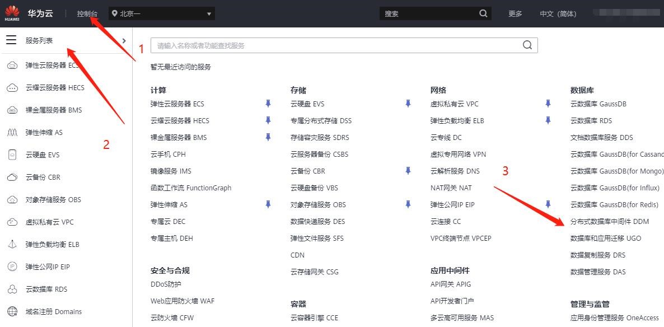The image size is (664, 327).
Task: Open the 中文(简体) language menu
Action: pyautogui.click(x=558, y=13)
